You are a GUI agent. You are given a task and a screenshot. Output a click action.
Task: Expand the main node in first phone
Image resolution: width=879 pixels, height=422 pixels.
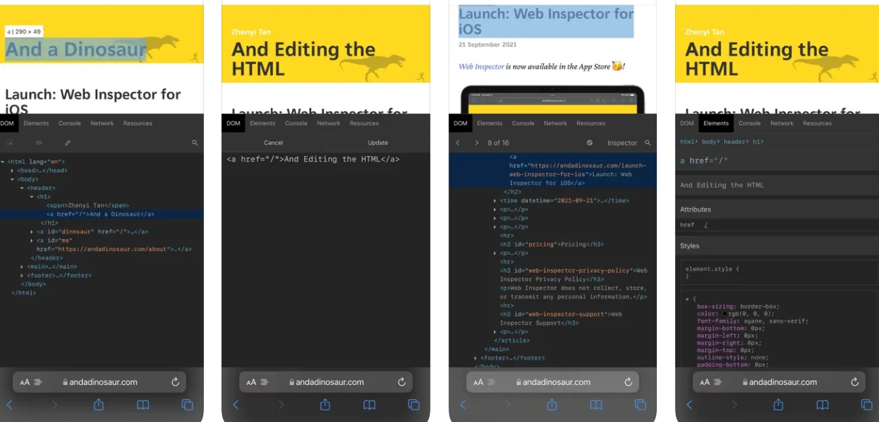point(22,266)
